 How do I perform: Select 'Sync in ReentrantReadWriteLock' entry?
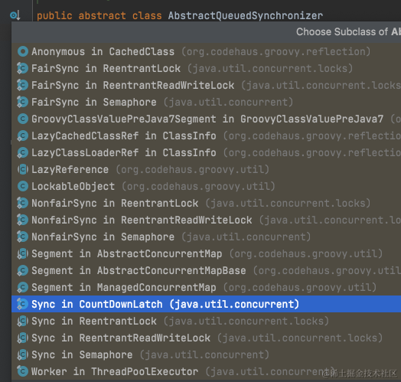(206, 338)
